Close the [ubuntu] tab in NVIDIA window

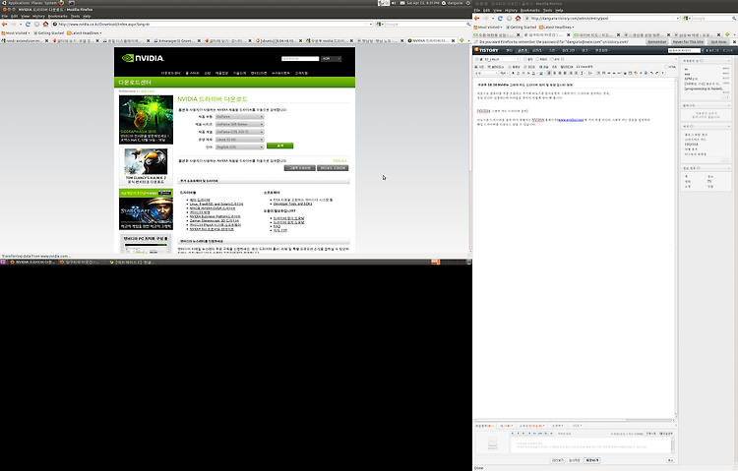pyautogui.click(x=301, y=41)
